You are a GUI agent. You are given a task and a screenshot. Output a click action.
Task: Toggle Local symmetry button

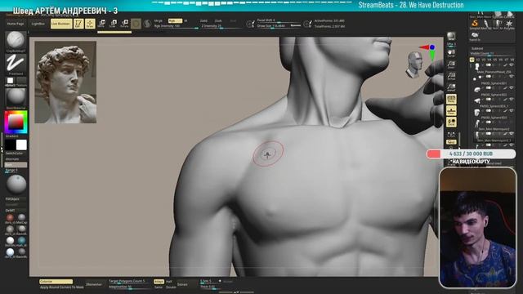(x=451, y=122)
